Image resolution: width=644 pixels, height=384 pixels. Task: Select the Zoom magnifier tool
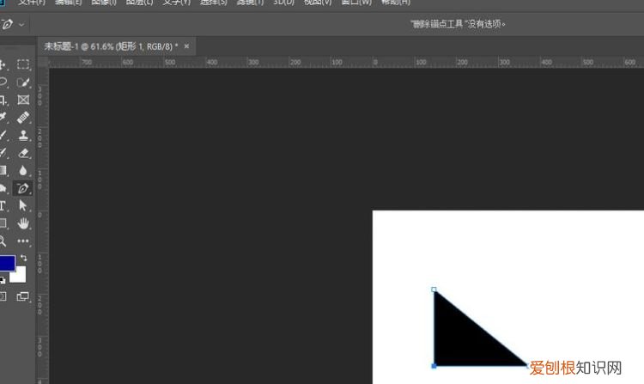click(3, 241)
